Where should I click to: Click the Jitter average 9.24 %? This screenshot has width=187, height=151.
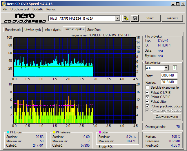[x=131, y=137]
